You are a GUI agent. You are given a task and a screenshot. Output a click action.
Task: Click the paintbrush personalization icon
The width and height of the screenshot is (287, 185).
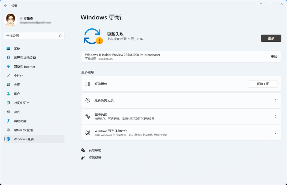click(9, 76)
